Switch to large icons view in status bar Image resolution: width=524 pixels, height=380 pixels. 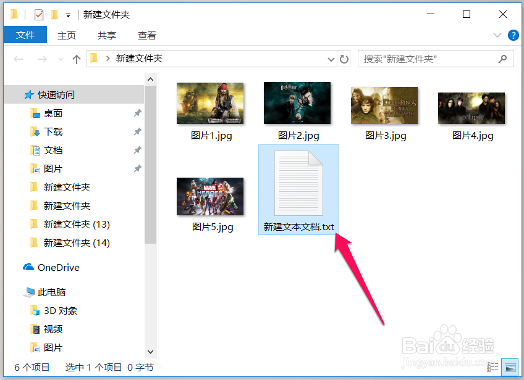pos(510,367)
